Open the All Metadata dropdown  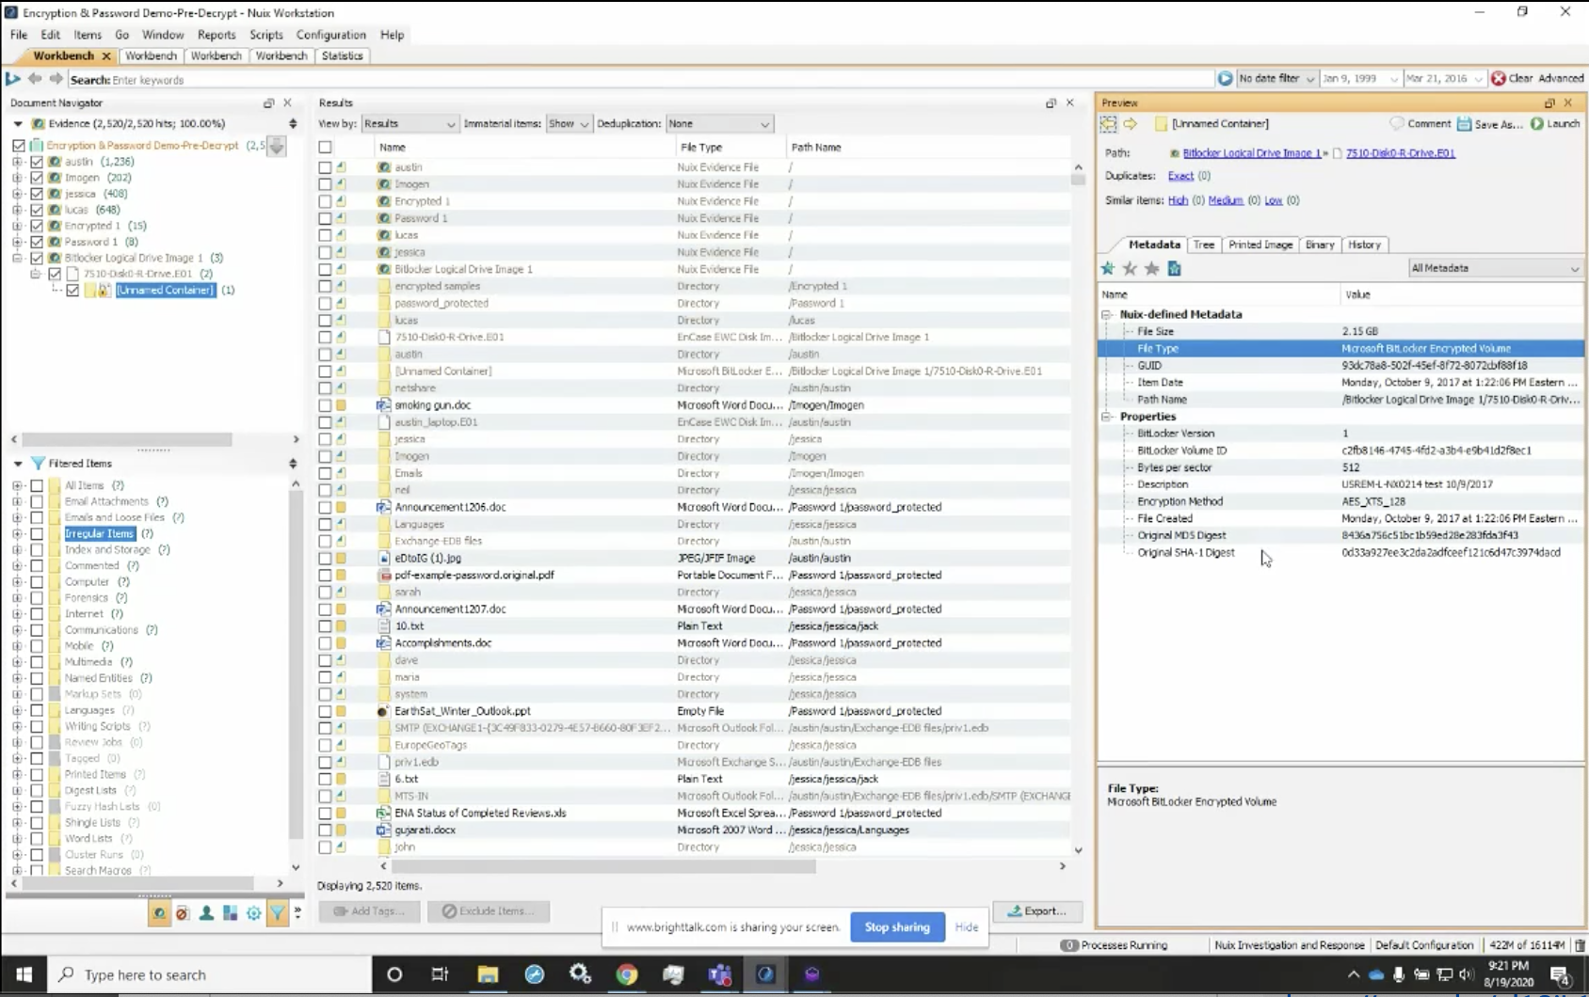[x=1495, y=268]
